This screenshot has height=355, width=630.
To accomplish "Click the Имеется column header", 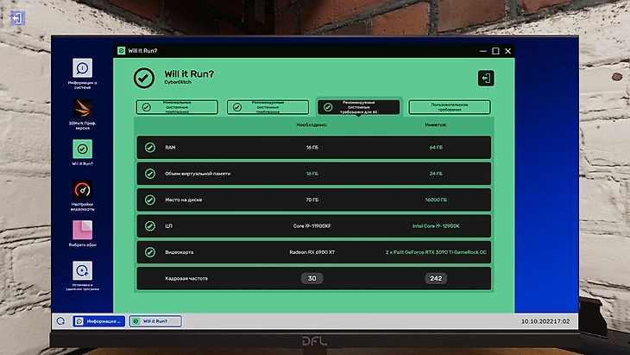I will click(436, 125).
